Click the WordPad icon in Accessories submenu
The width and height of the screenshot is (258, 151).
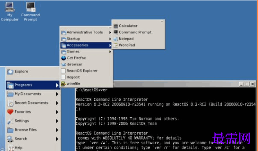coord(116,45)
